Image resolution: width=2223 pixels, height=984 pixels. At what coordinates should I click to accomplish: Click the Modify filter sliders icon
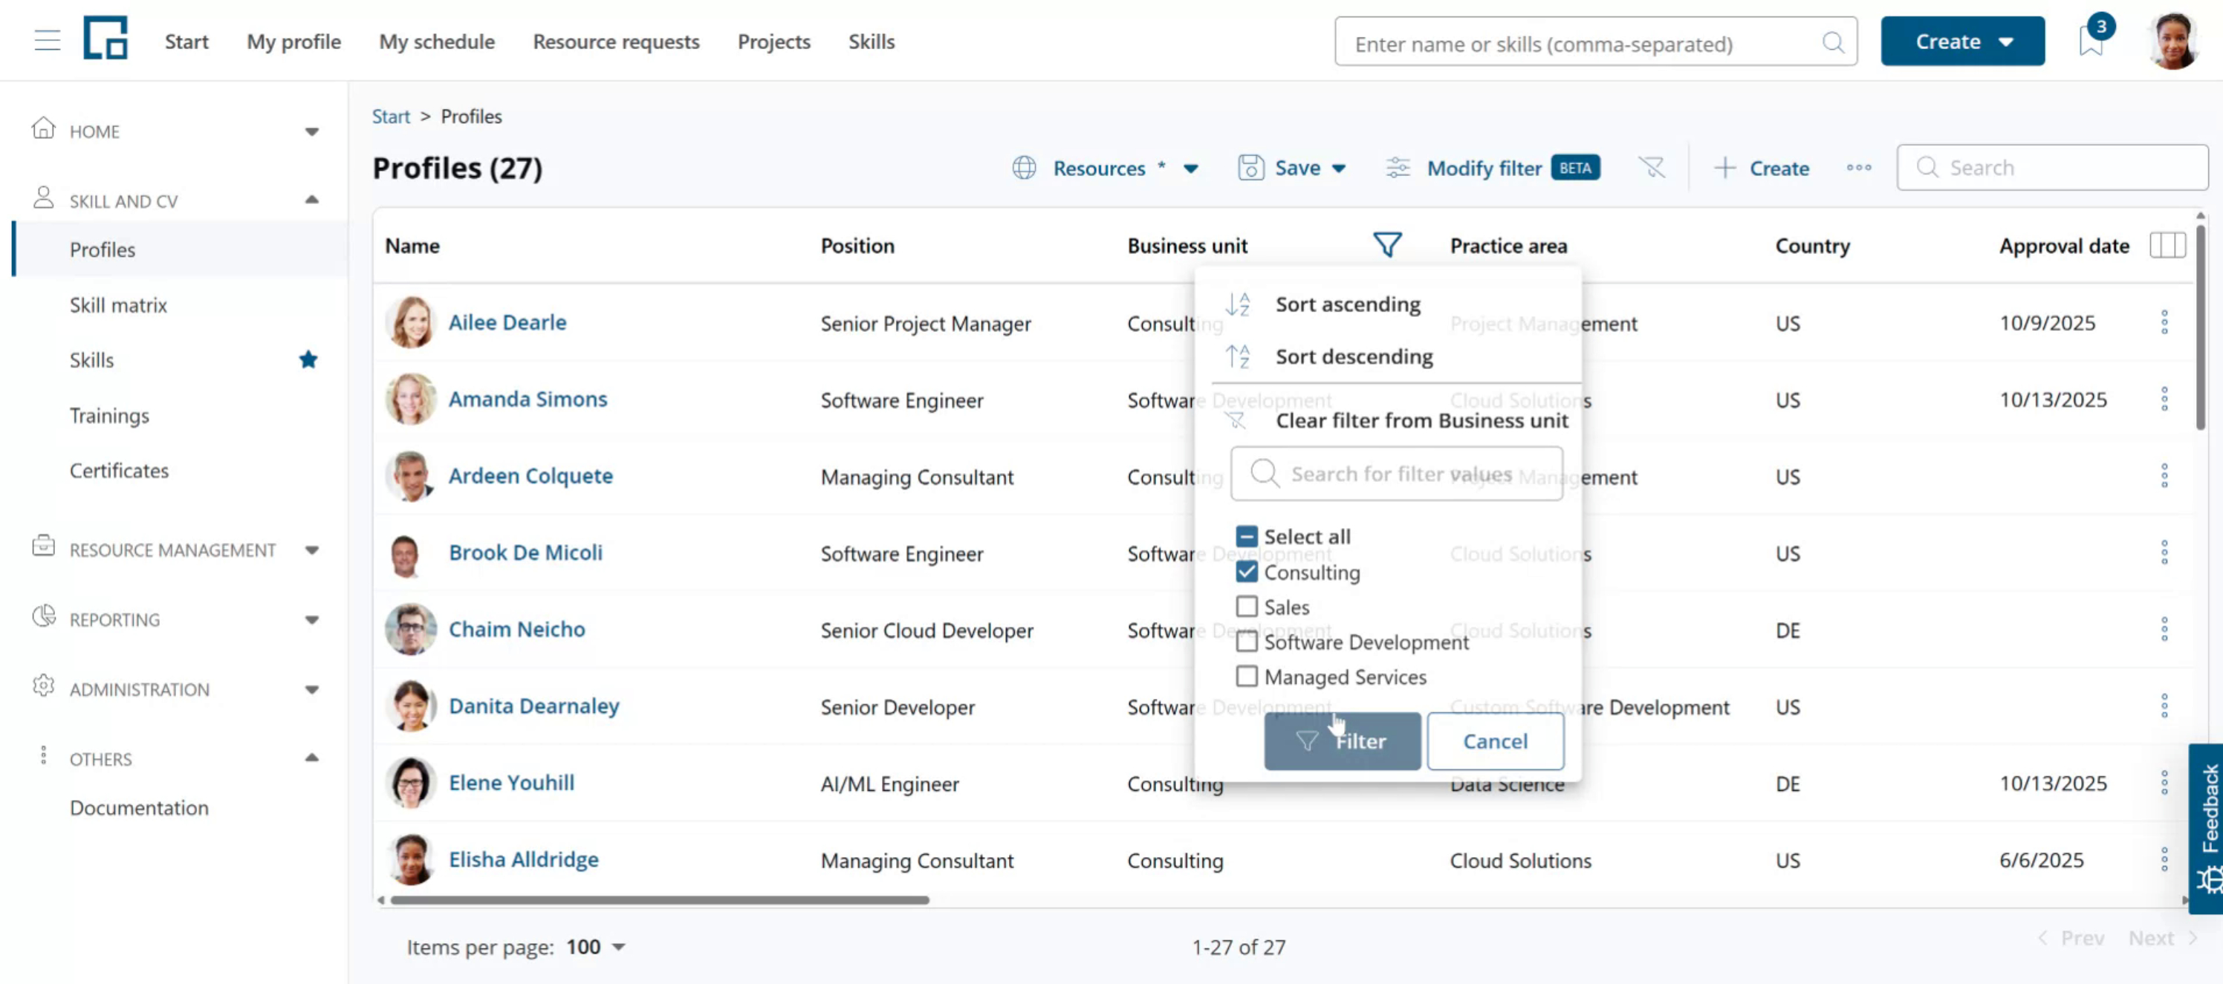coord(1397,167)
